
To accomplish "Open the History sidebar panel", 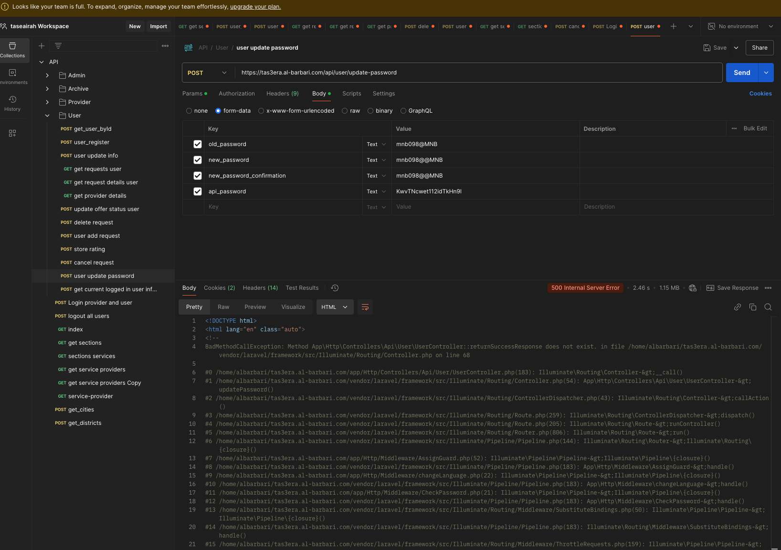I will (x=12, y=104).
